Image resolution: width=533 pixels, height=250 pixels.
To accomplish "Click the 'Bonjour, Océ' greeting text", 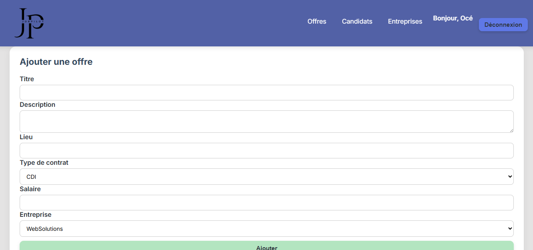I will [452, 18].
